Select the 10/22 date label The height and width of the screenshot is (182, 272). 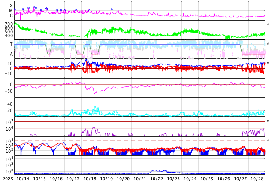click(157, 179)
